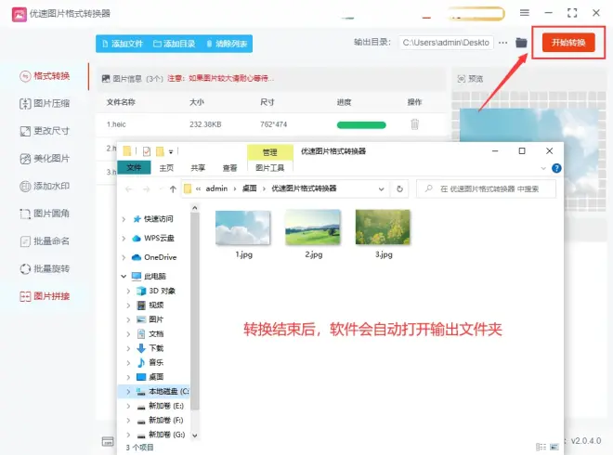Click the output directory path field

(446, 42)
